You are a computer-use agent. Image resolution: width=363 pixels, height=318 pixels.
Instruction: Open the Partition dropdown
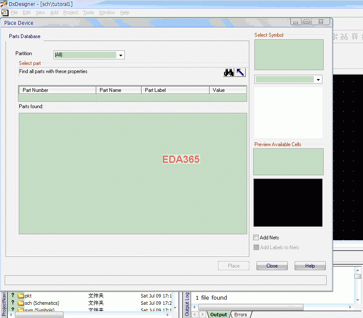121,55
